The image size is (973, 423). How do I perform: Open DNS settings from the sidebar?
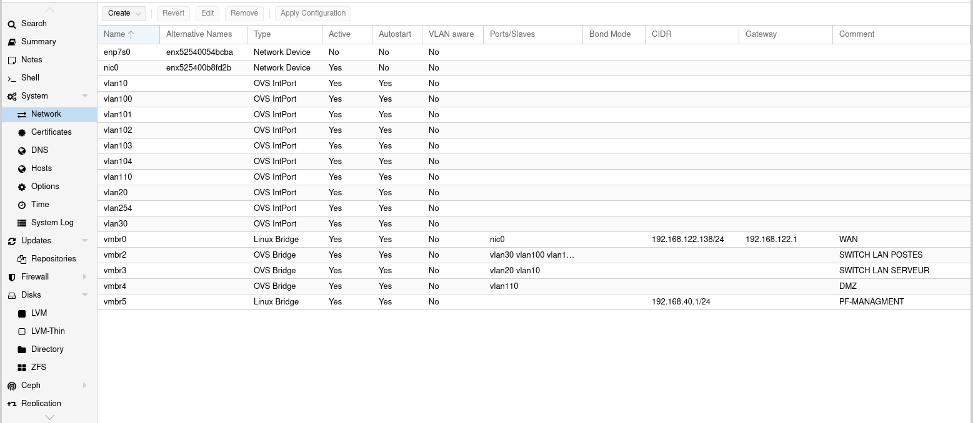22,150
